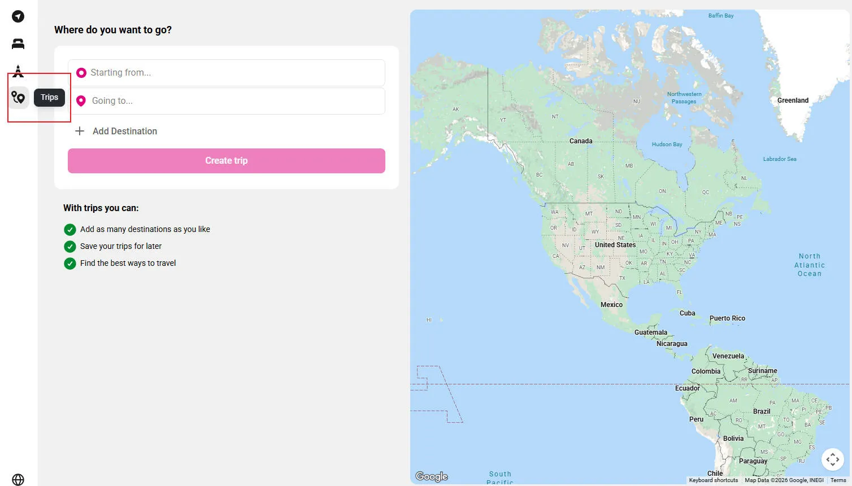This screenshot has width=852, height=486.
Task: Click the Add Destination text
Action: coord(125,131)
